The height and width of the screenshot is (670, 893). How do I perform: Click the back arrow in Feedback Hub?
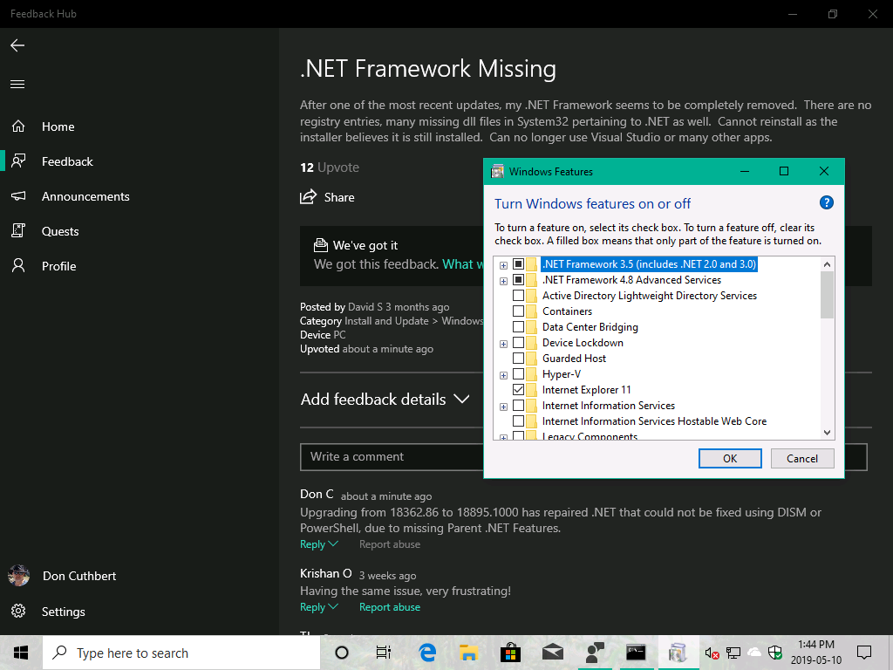pyautogui.click(x=17, y=45)
